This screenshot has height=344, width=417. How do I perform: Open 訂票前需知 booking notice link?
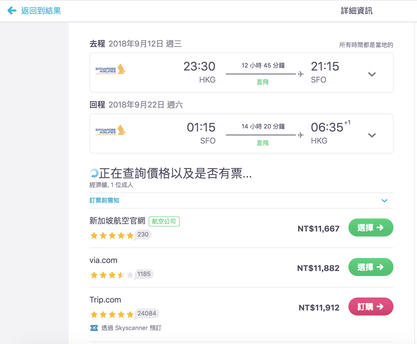pyautogui.click(x=104, y=200)
